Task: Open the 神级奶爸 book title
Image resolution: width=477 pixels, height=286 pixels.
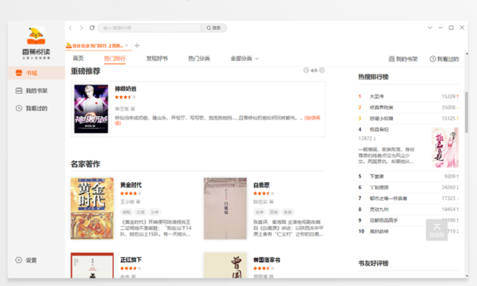Action: [x=126, y=89]
